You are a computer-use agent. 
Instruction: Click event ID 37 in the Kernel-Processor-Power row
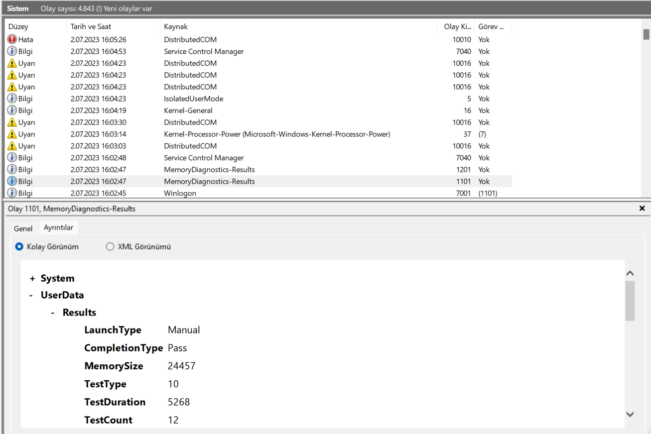(x=467, y=134)
